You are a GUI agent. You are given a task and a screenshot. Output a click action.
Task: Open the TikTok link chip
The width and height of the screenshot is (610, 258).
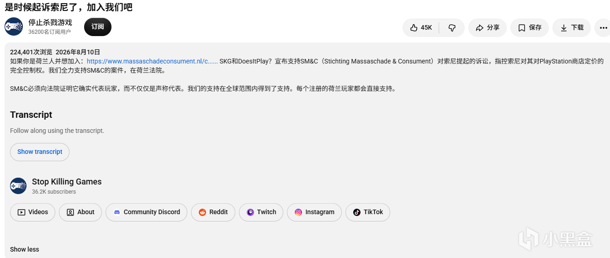pyautogui.click(x=368, y=212)
